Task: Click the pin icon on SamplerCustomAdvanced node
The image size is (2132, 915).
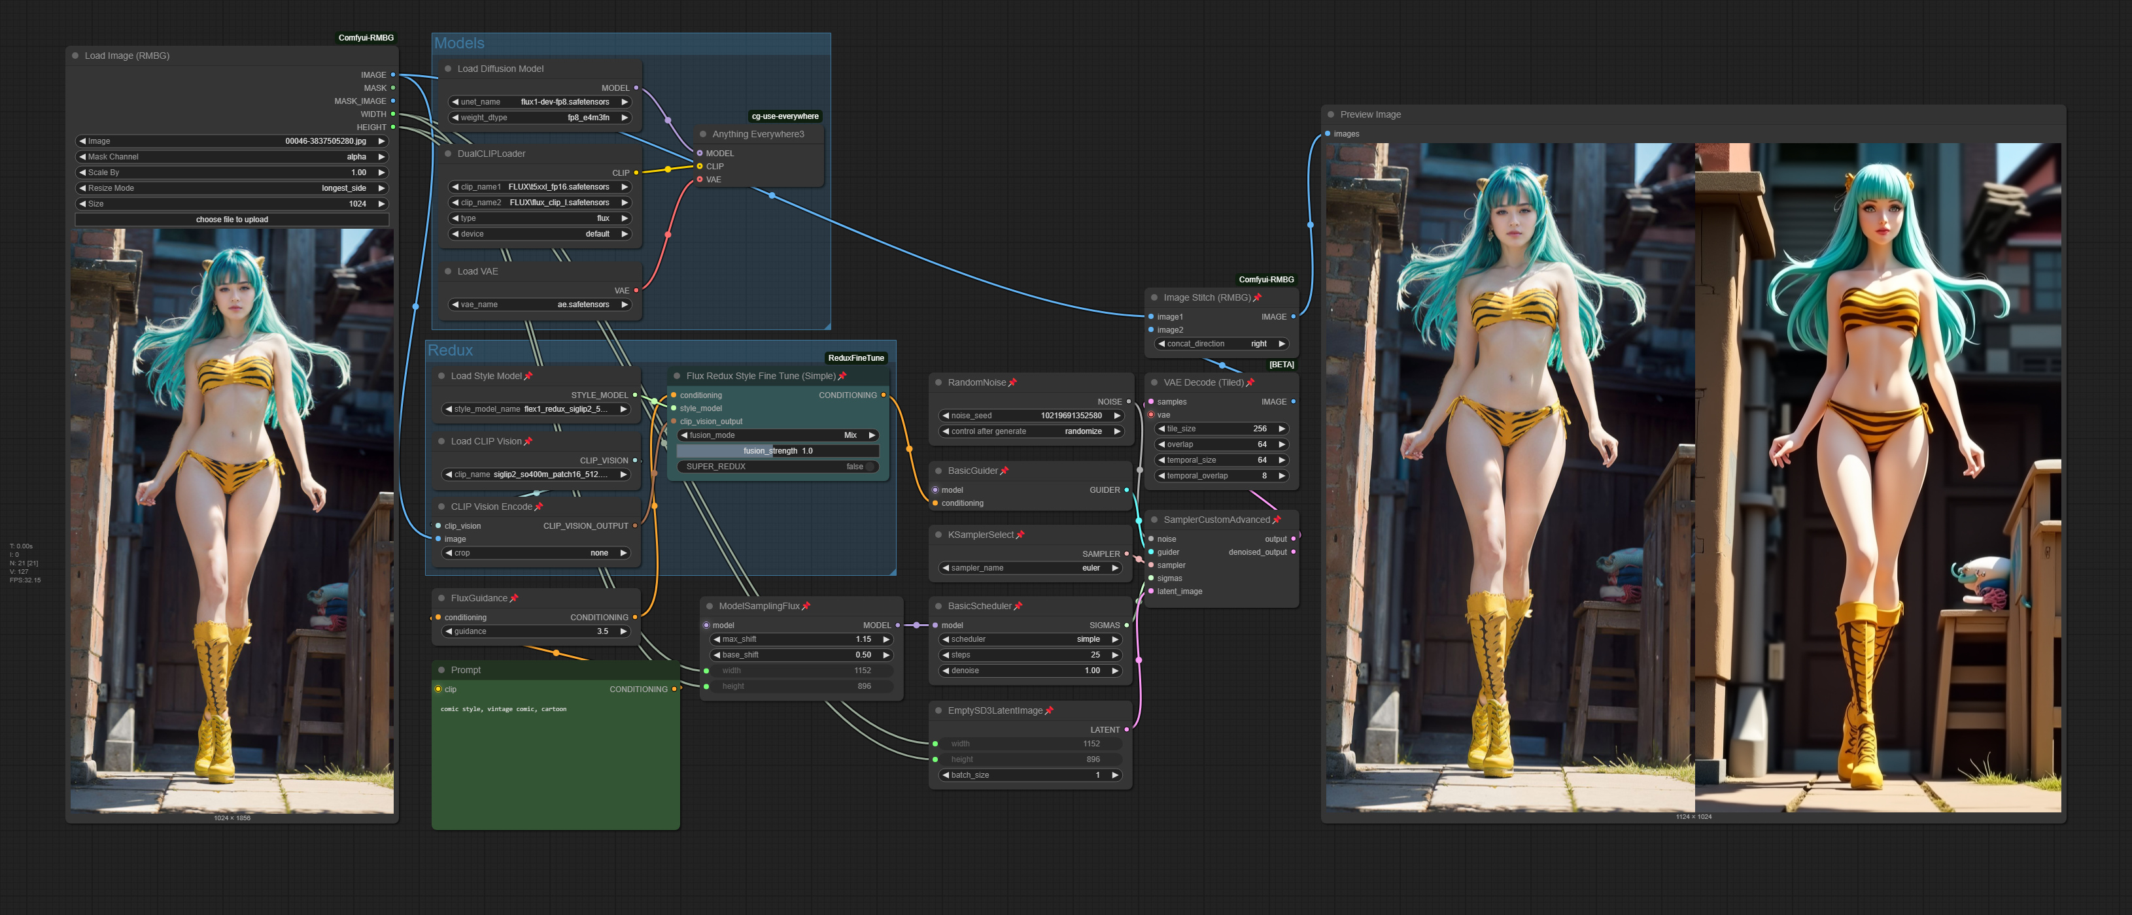Action: click(x=1278, y=520)
